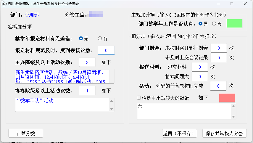Check the 活动中出现较大的纰漏 checkbox
The width and height of the screenshot is (253, 143).
click(163, 98)
